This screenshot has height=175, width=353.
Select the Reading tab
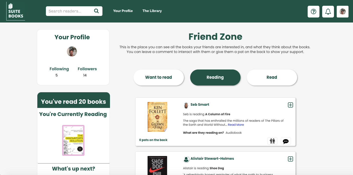tap(215, 77)
